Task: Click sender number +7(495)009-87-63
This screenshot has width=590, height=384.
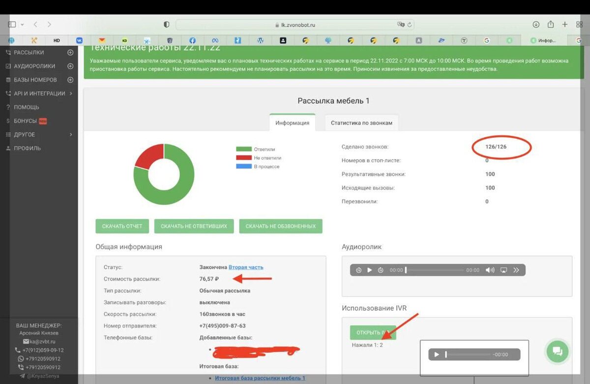Action: point(222,326)
